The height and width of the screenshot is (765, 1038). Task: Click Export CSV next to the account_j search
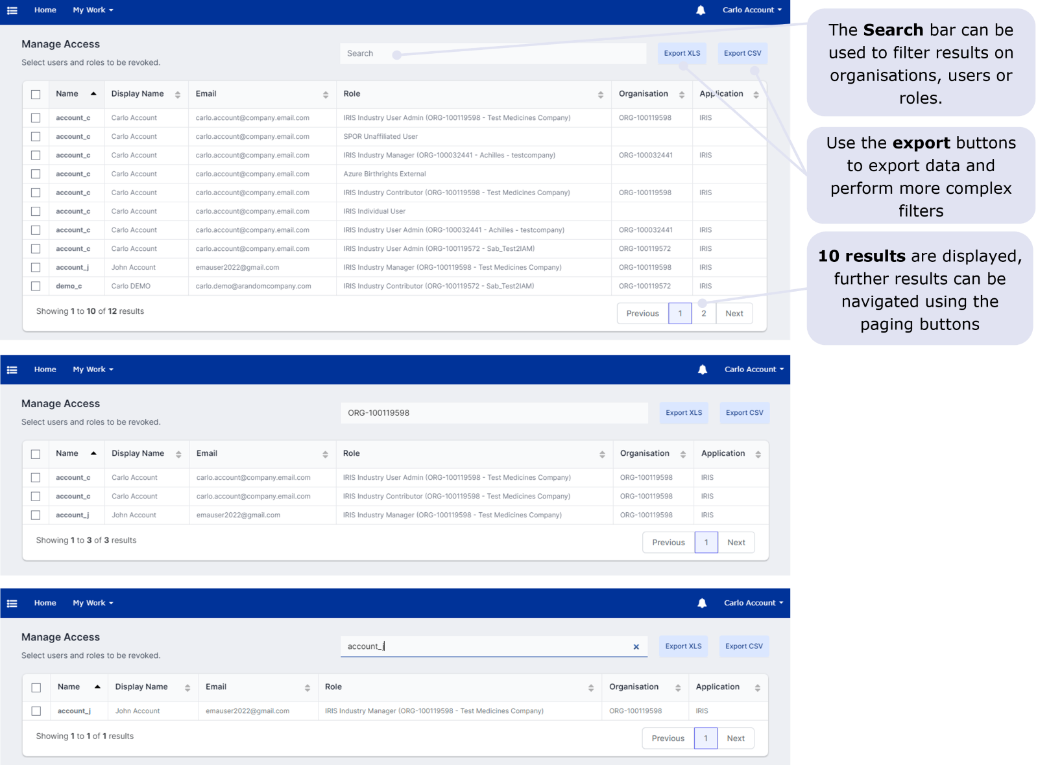[743, 647]
